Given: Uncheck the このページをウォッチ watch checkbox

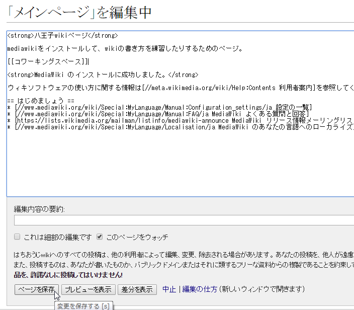Looking at the screenshot, I should coord(100,237).
